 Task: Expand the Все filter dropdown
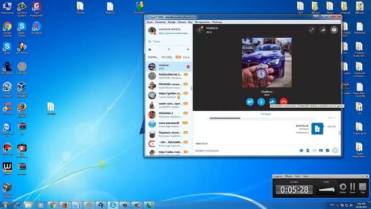(x=186, y=57)
